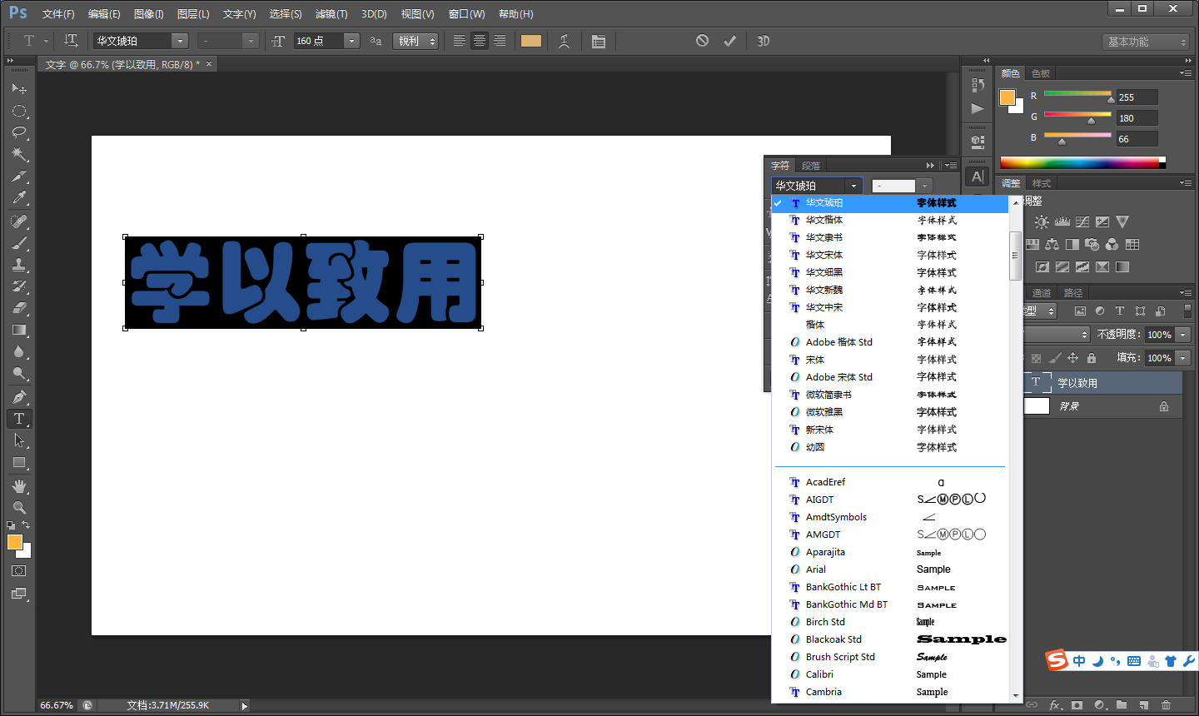Select the Hand tool
This screenshot has width=1199, height=716.
[x=19, y=486]
